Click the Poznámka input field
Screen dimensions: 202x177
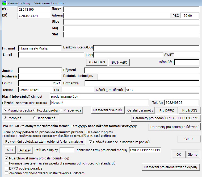point(142,83)
